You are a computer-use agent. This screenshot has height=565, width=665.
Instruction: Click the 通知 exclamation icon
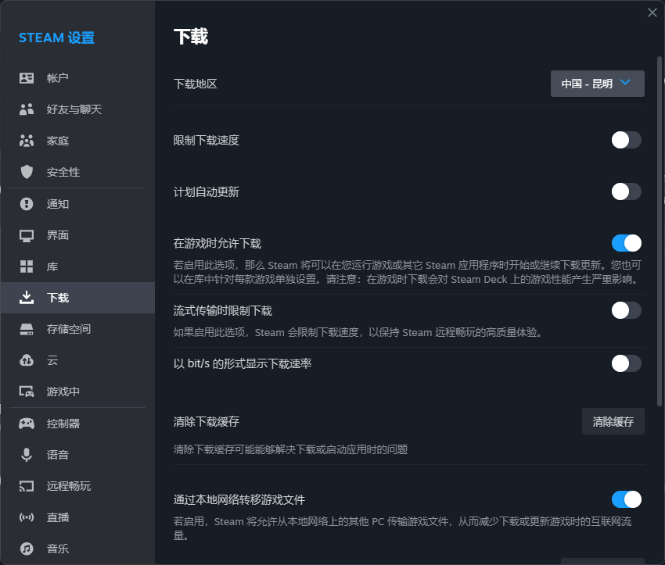click(x=27, y=204)
